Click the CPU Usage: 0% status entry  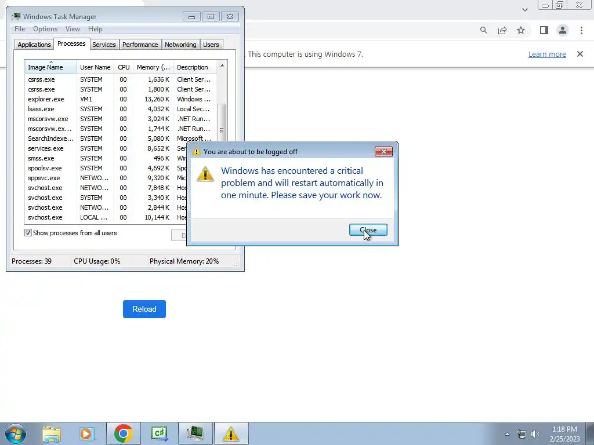pyautogui.click(x=97, y=261)
